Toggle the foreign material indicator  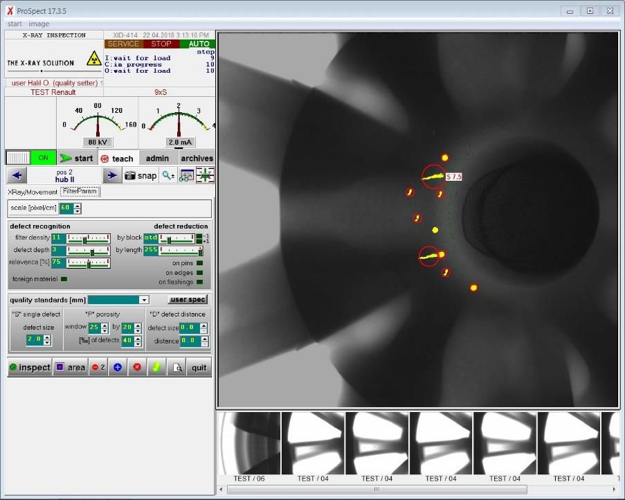click(x=64, y=279)
